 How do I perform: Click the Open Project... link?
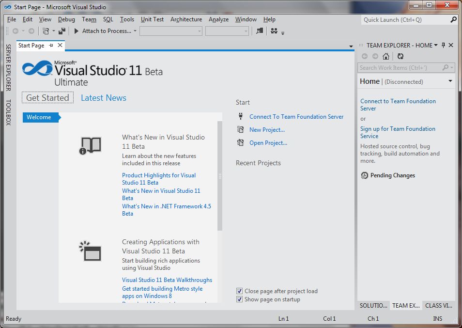coord(268,143)
